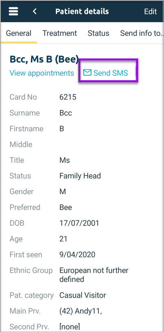This screenshot has height=332, width=164.
Task: Select the patient name heading Bcc, Ms B
Action: 44,60
